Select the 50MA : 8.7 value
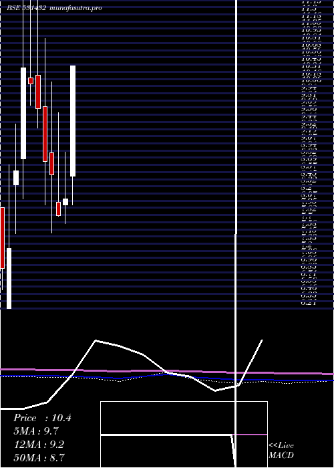Image resolution: width=334 pixels, height=468 pixels. [39, 457]
